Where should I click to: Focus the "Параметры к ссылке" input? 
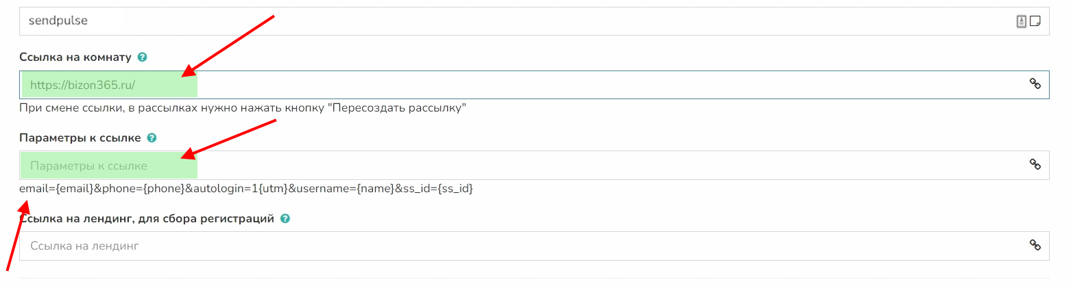pyautogui.click(x=548, y=166)
